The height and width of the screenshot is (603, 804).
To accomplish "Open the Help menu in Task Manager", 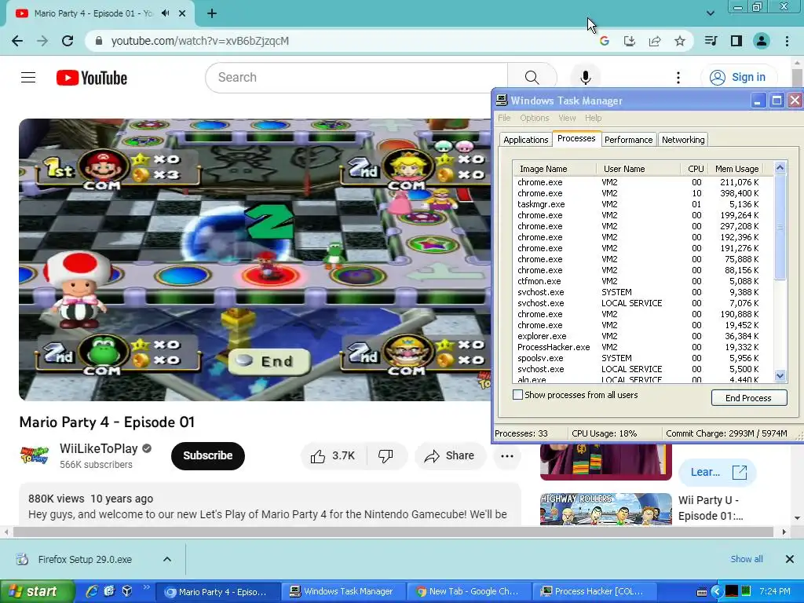I will tap(594, 118).
